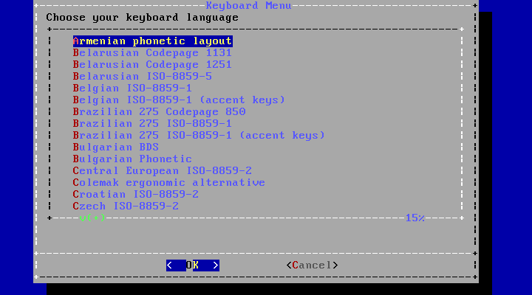Image resolution: width=532 pixels, height=295 pixels.
Task: Choose Belgian ISO-8859-1 (accent keys)
Action: click(179, 100)
